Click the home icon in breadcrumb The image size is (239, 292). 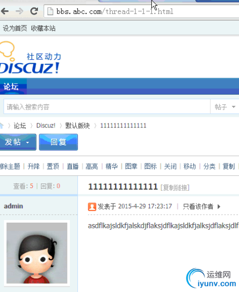tap(2, 125)
